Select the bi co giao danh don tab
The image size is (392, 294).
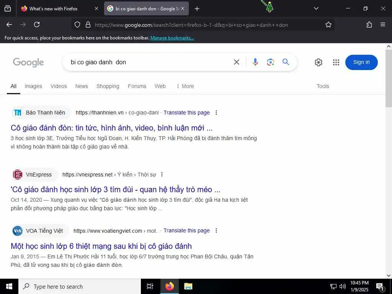point(146,9)
